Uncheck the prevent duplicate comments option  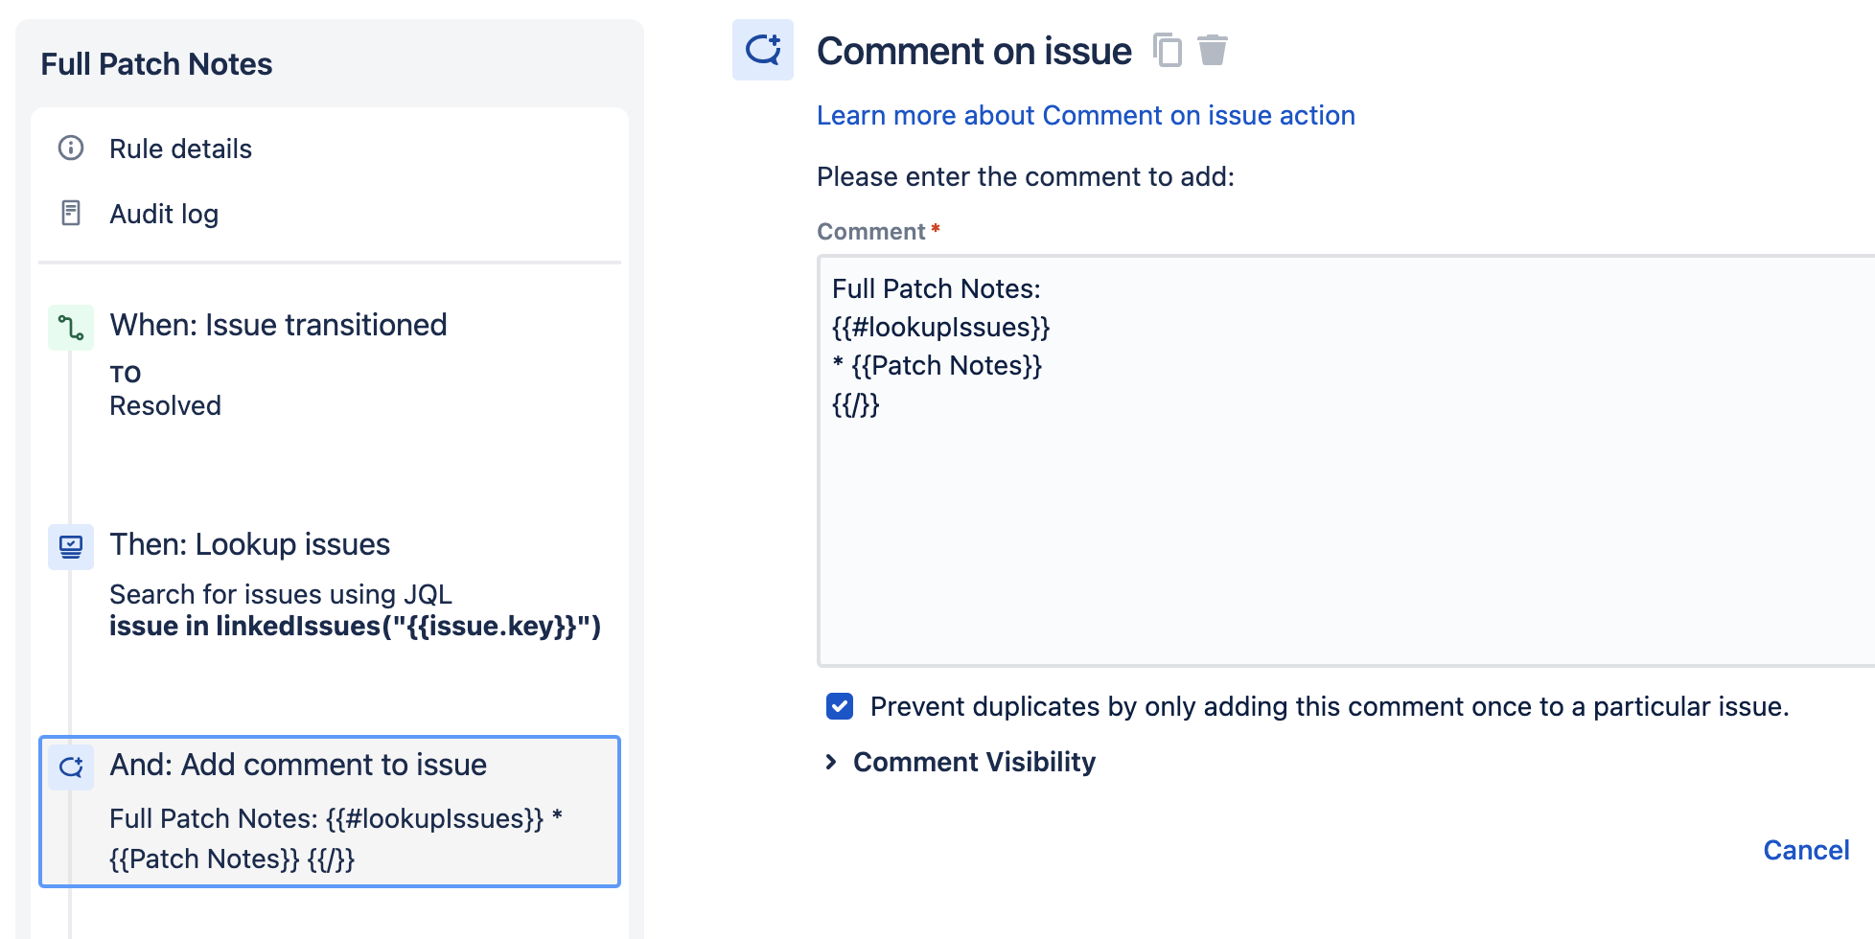[839, 706]
